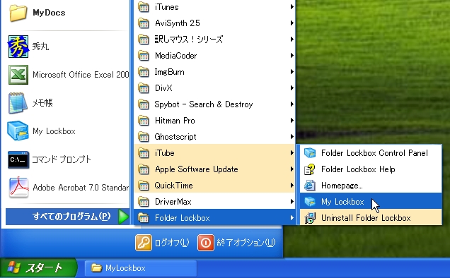Click the Folder Lockbox program folder icon
The width and height of the screenshot is (450, 278).
(x=144, y=218)
